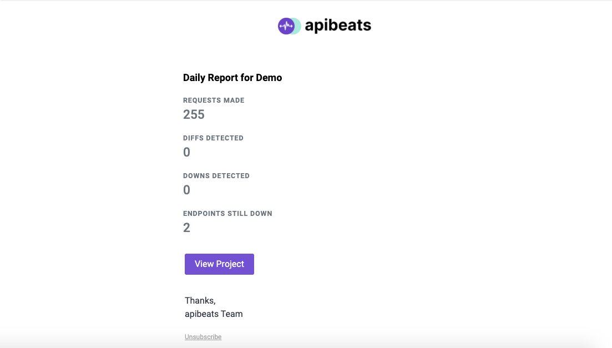Image resolution: width=612 pixels, height=348 pixels.
Task: Click the Thanks closing line
Action: pos(200,300)
